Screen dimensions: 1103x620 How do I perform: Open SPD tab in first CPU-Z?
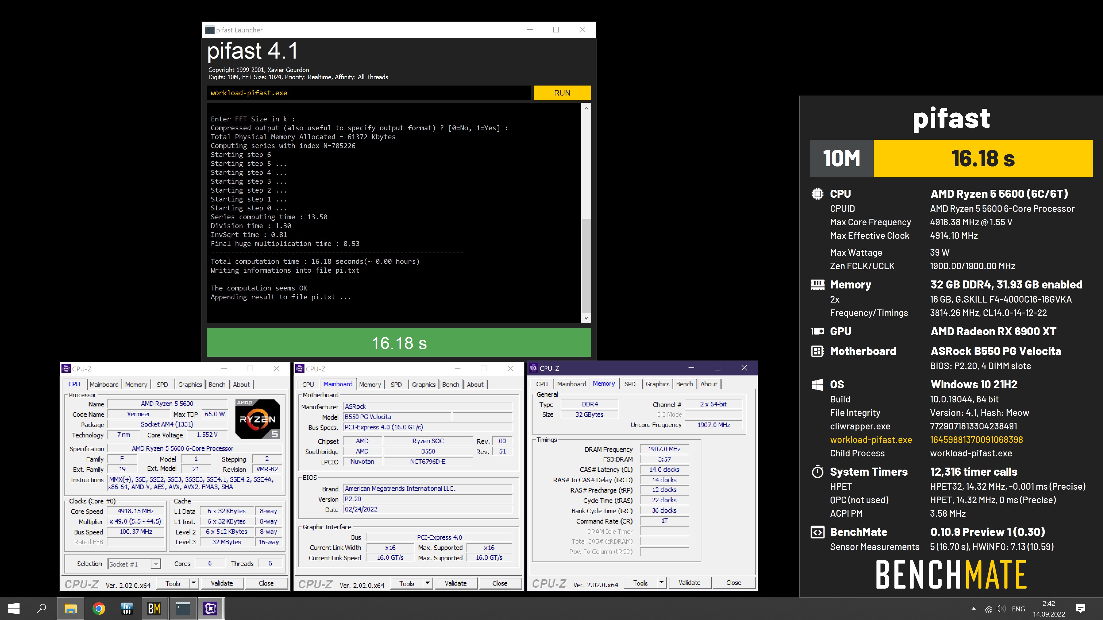[162, 384]
